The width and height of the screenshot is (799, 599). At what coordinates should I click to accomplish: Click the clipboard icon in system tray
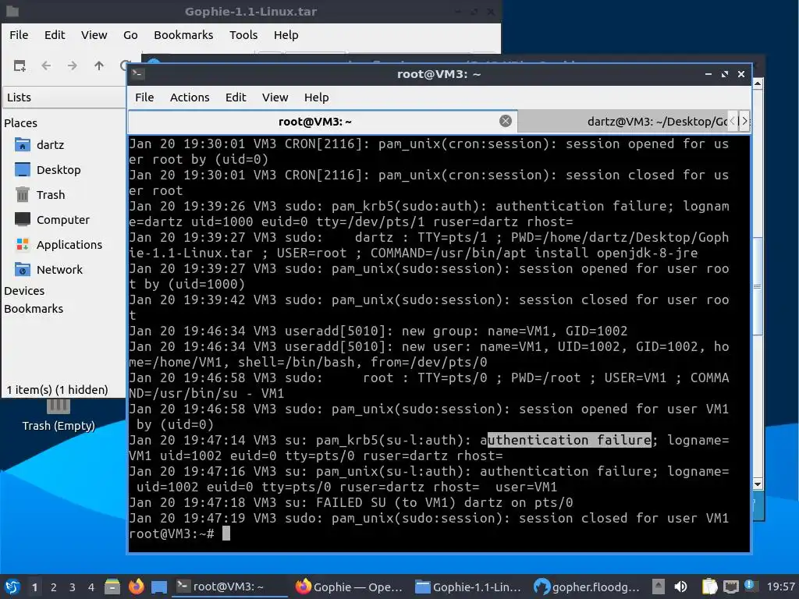709,587
